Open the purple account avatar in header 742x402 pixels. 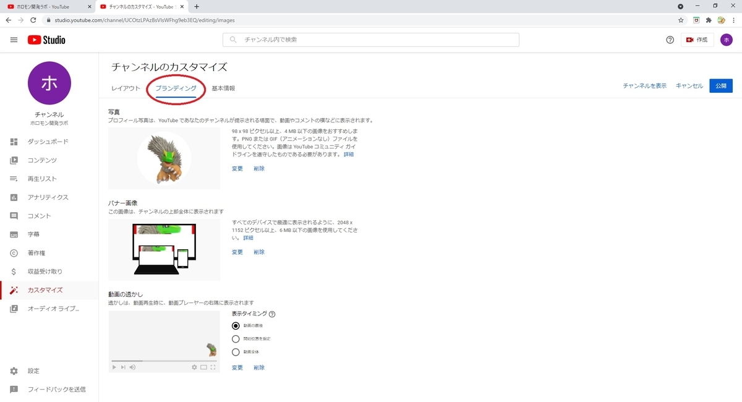[x=726, y=40]
